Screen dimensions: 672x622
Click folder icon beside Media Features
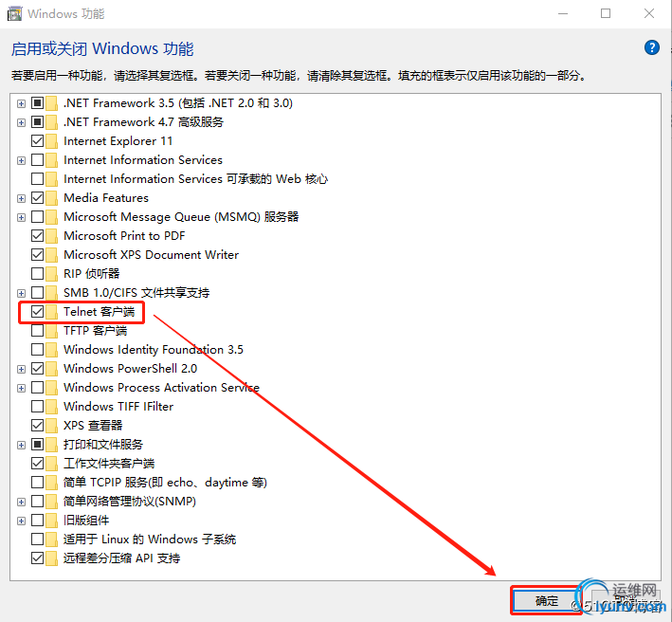tap(51, 198)
